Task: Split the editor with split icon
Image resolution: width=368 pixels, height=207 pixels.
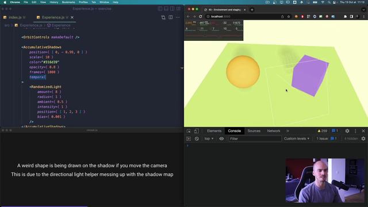Action: point(171,17)
